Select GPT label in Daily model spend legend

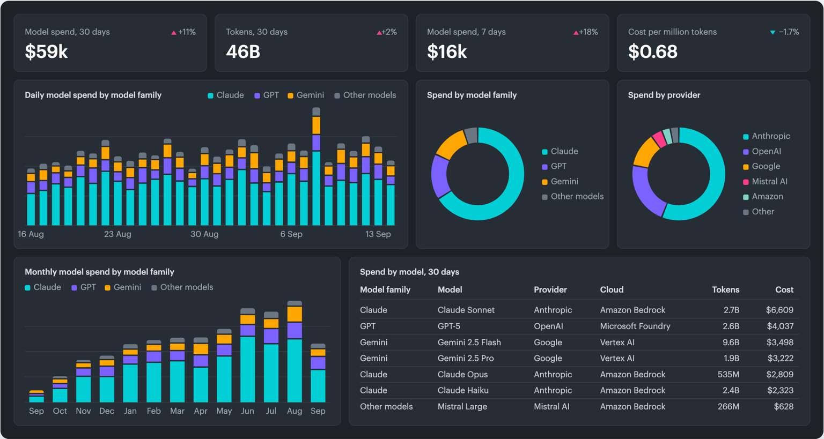coord(271,95)
